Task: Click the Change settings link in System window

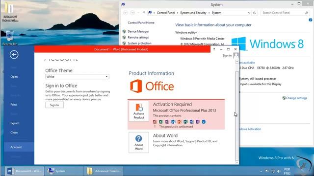Action: 296,98
